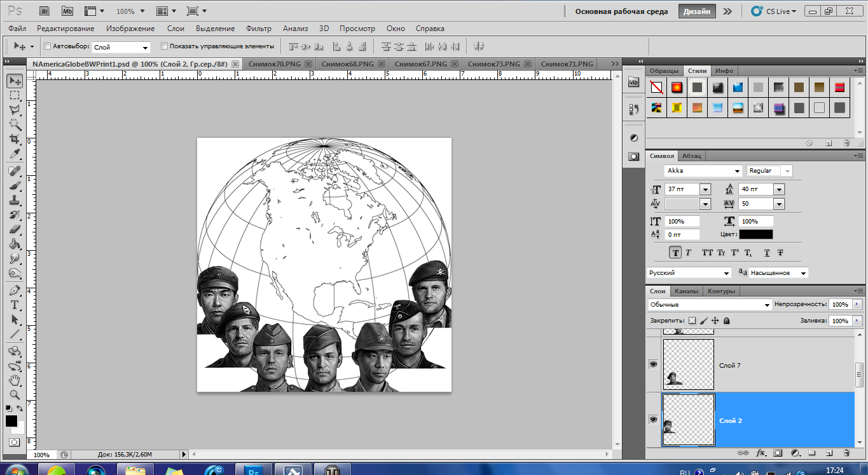Open the Фильтр menu

258,29
